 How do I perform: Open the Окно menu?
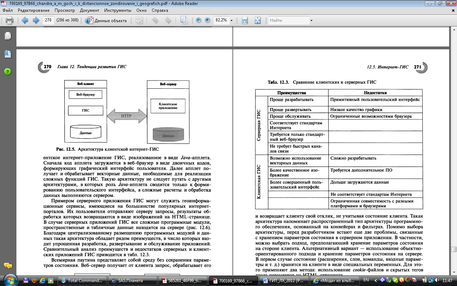141,10
